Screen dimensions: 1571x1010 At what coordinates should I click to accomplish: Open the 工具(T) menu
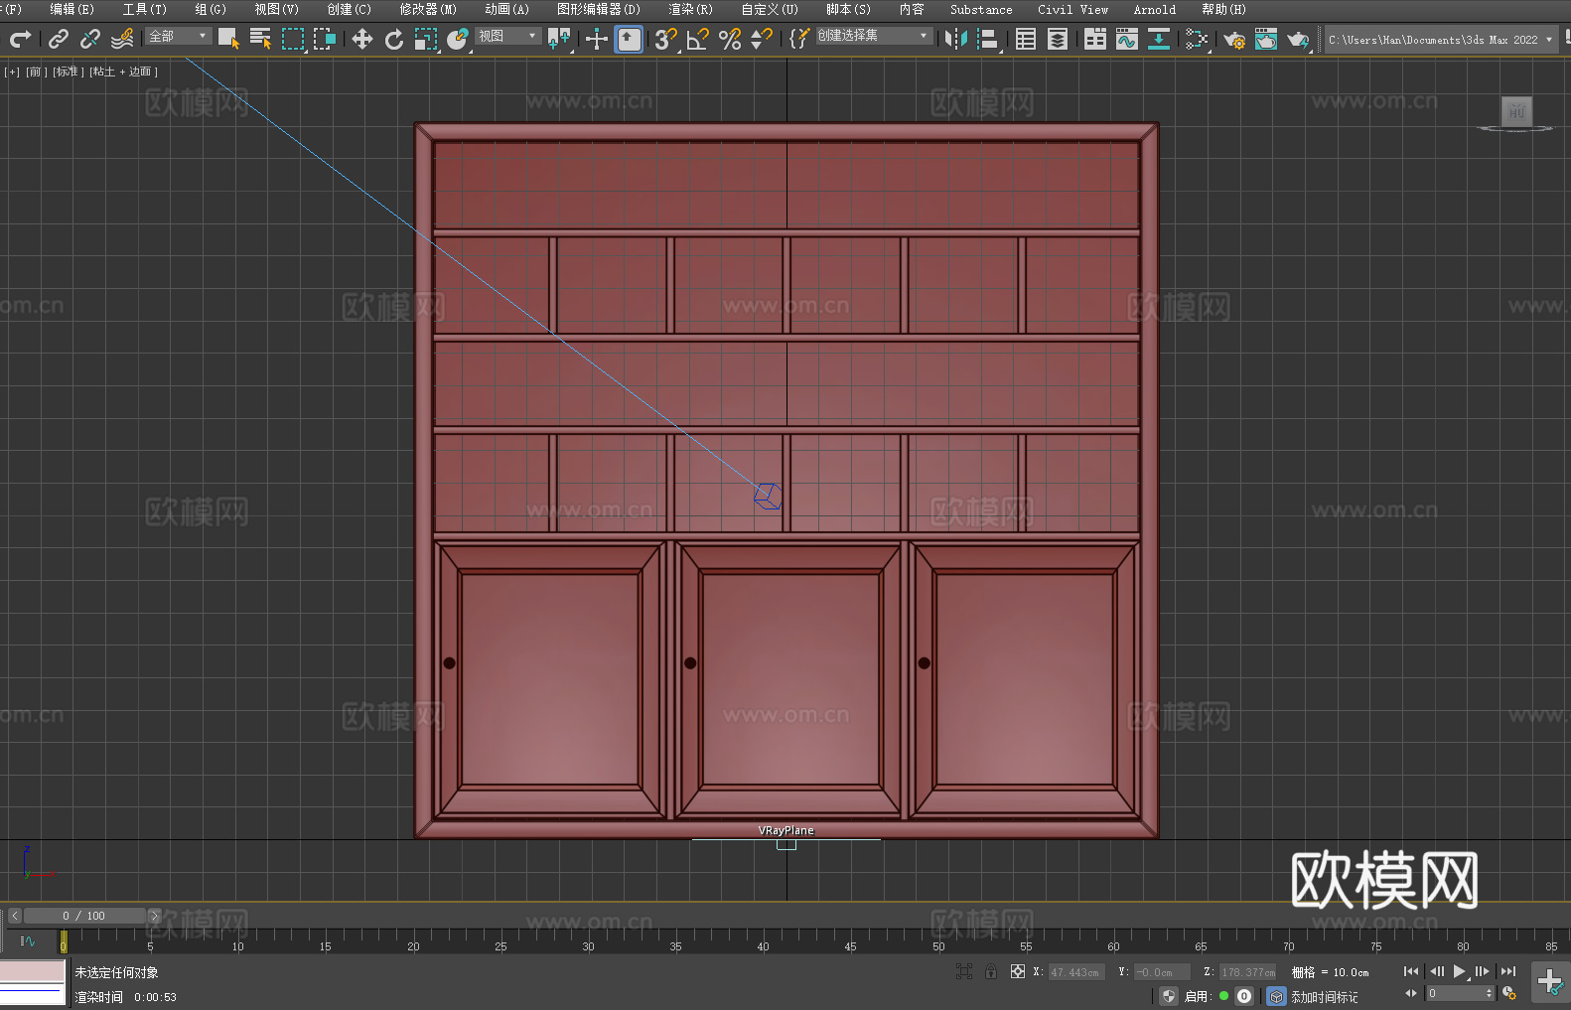tap(145, 9)
